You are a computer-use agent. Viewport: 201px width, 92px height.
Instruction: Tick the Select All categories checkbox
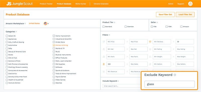click(7, 36)
